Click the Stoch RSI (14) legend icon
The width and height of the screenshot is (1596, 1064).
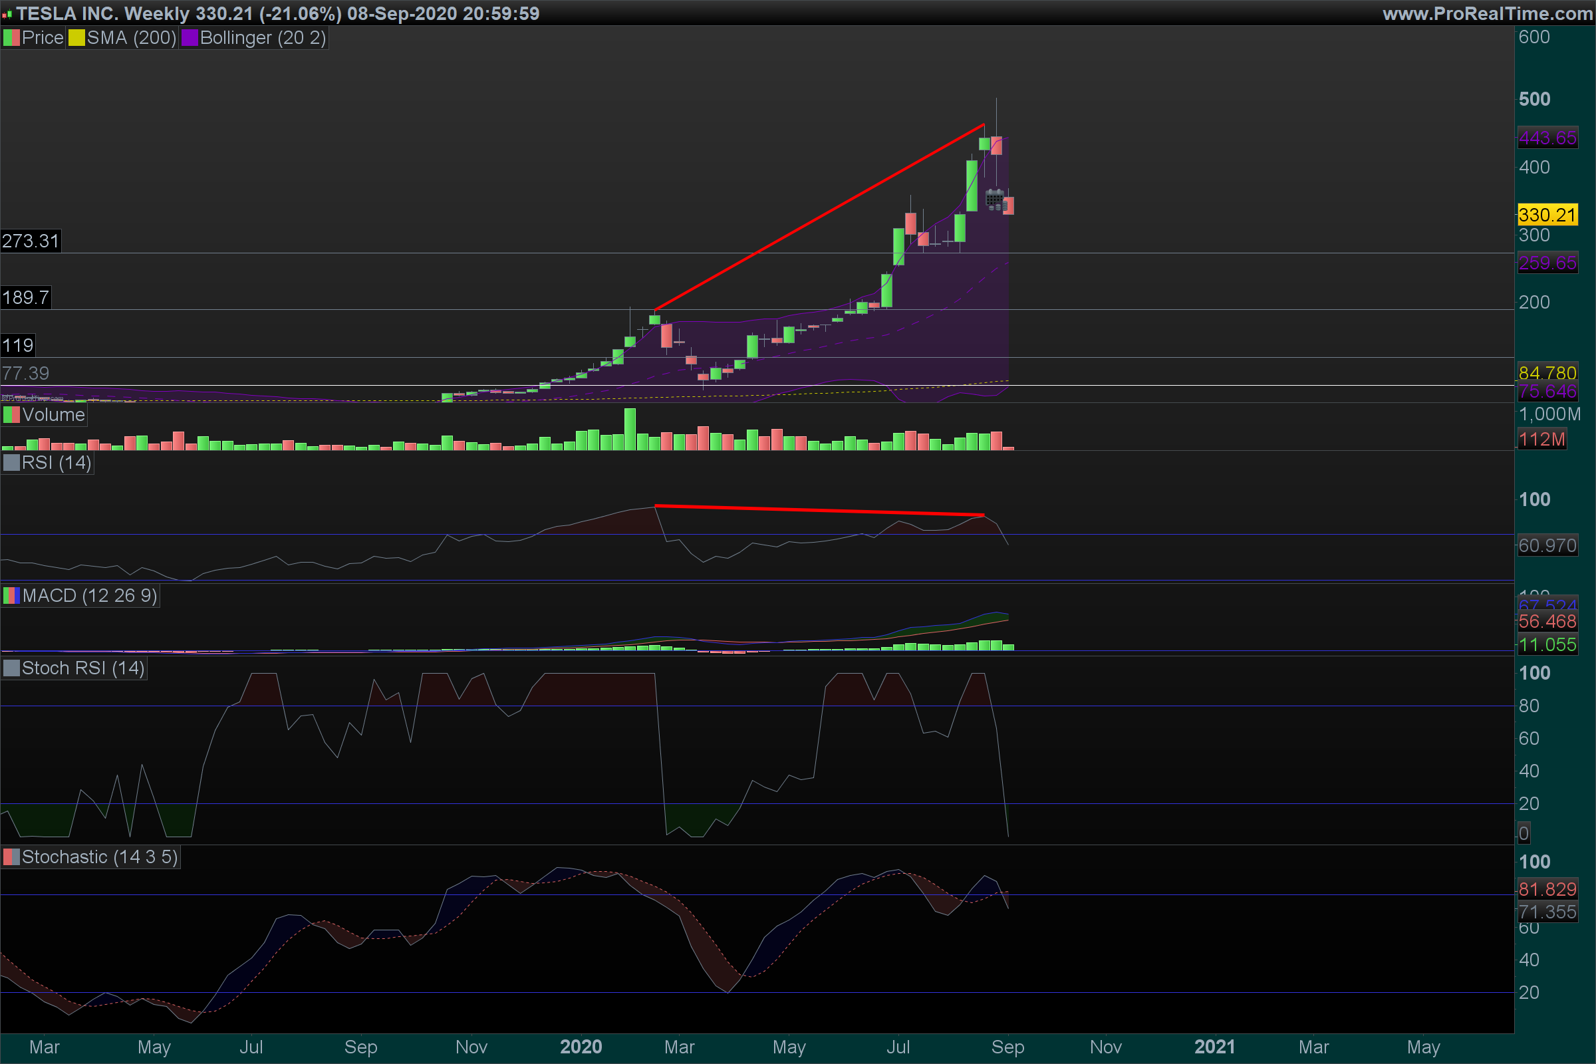[x=11, y=668]
